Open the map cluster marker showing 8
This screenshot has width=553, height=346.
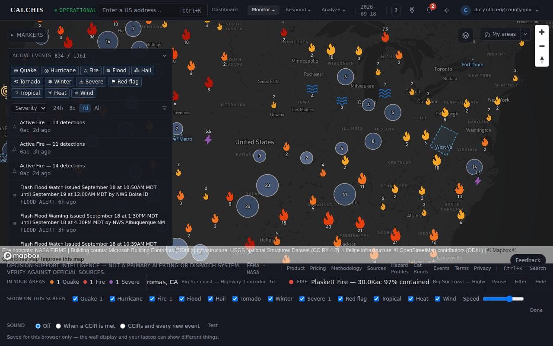click(x=373, y=141)
